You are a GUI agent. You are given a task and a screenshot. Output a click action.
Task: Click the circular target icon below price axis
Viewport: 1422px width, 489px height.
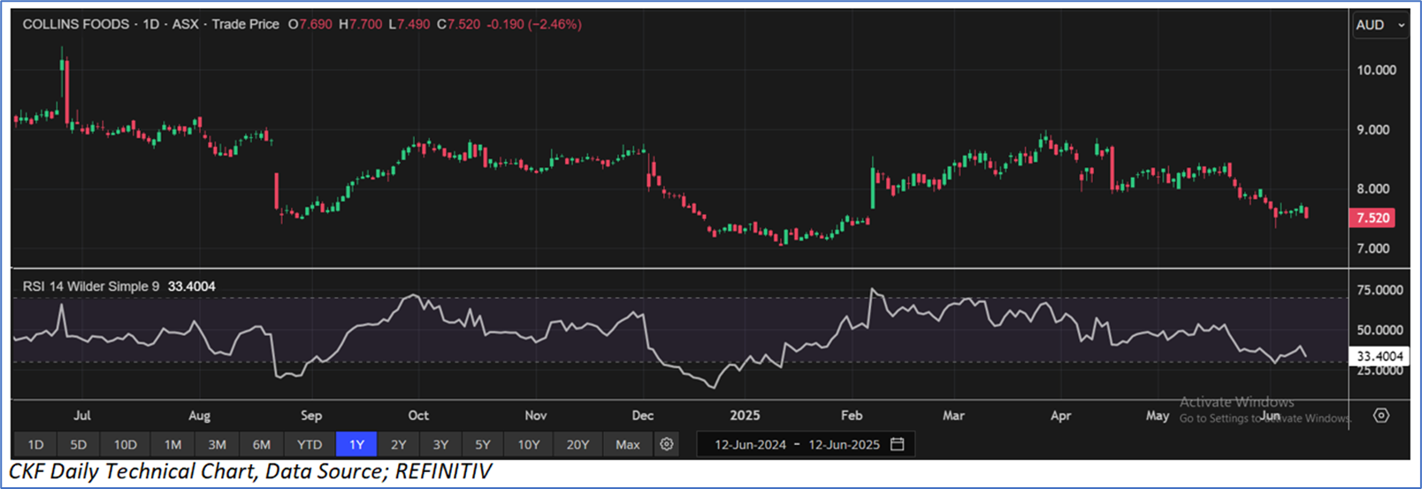point(1380,415)
